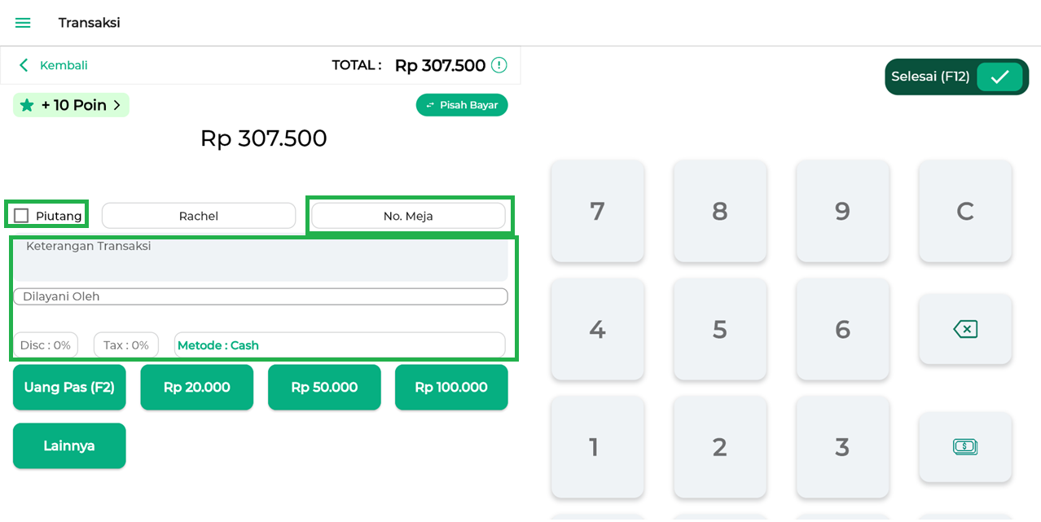Click the green star points icon
Image resolution: width=1041 pixels, height=522 pixels.
click(27, 105)
